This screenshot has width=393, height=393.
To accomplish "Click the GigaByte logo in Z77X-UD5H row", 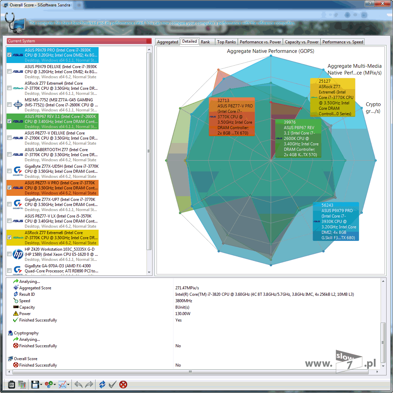I will [18, 171].
